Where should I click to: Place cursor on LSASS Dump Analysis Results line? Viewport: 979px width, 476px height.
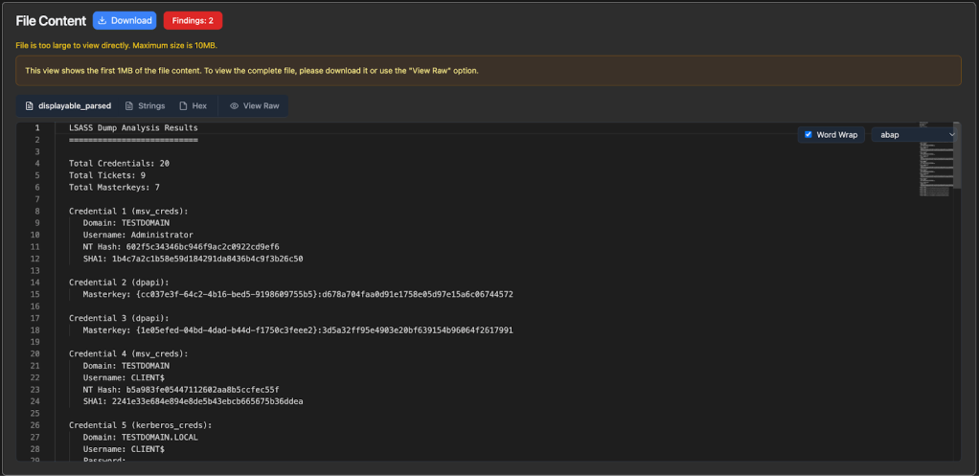133,127
